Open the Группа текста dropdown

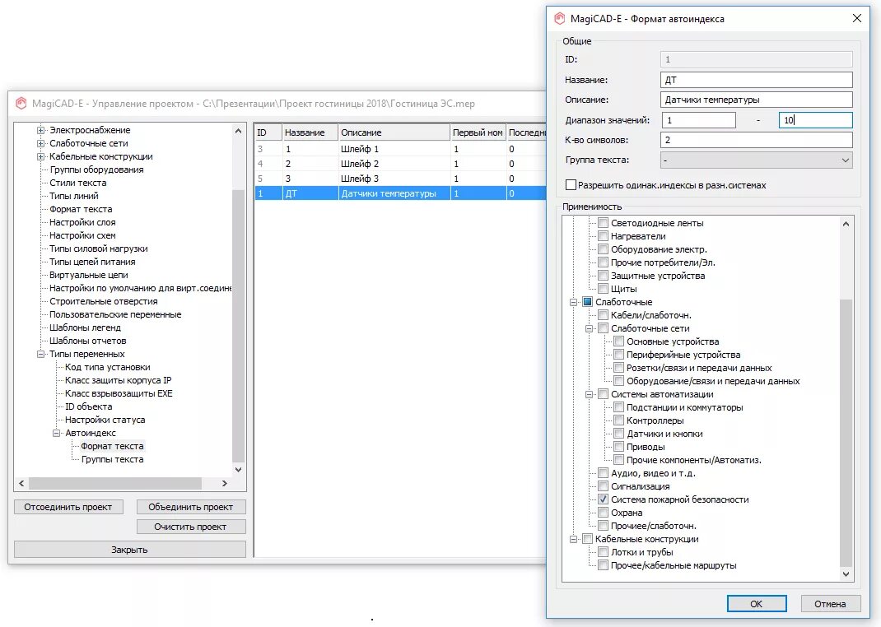(757, 160)
